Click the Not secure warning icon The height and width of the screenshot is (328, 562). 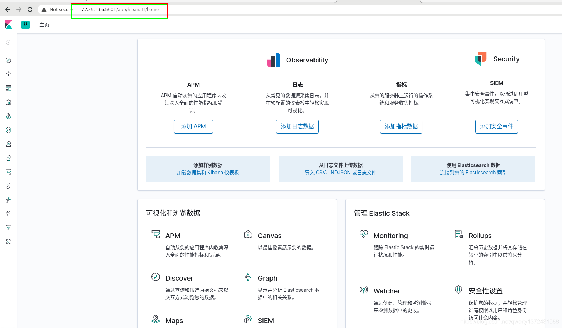pyautogui.click(x=44, y=9)
